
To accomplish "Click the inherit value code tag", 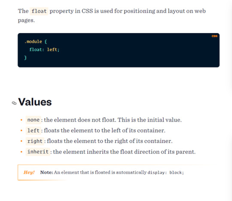I will [x=38, y=152].
